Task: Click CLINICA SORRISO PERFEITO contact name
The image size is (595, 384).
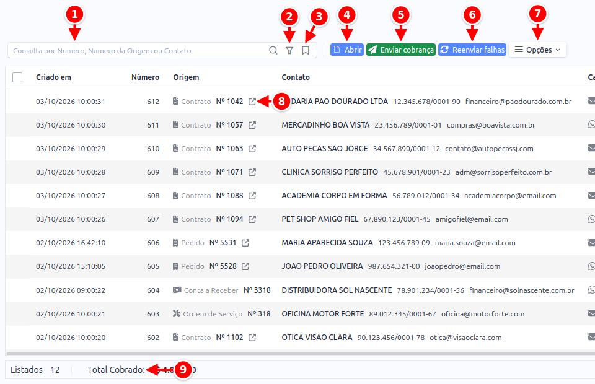Action: pyautogui.click(x=330, y=172)
